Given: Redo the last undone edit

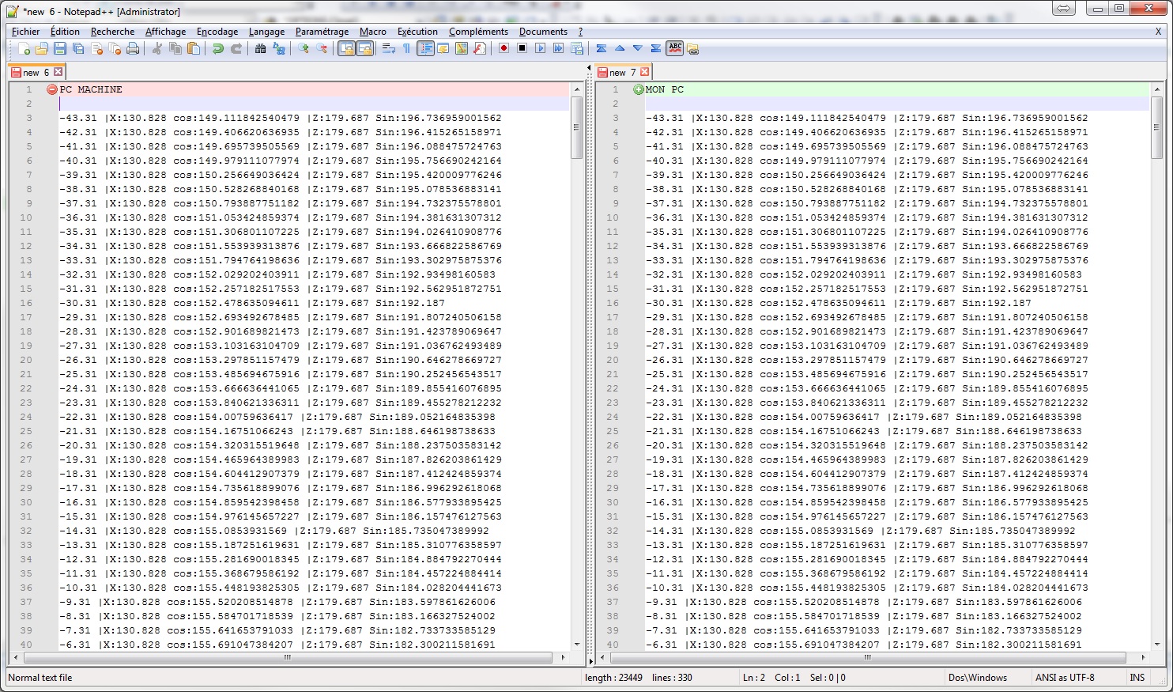Looking at the screenshot, I should coord(236,48).
